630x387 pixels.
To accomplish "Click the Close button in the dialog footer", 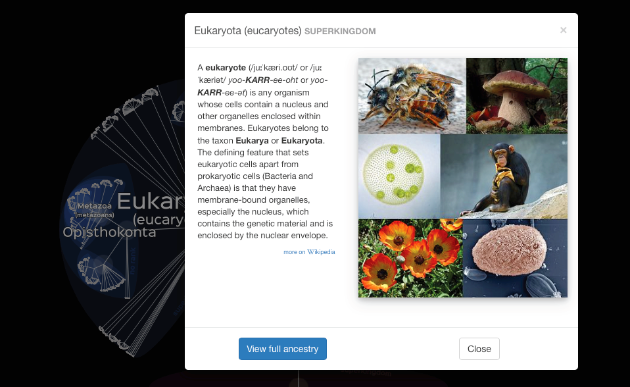I will coord(479,349).
